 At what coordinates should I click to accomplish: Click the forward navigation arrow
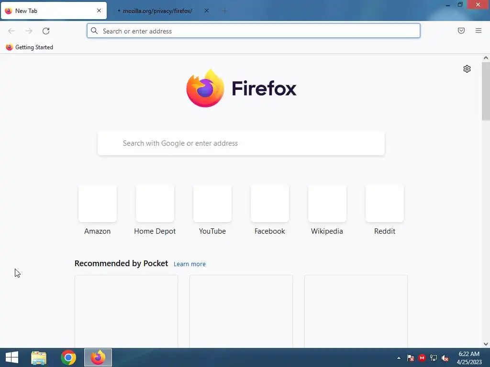[29, 31]
